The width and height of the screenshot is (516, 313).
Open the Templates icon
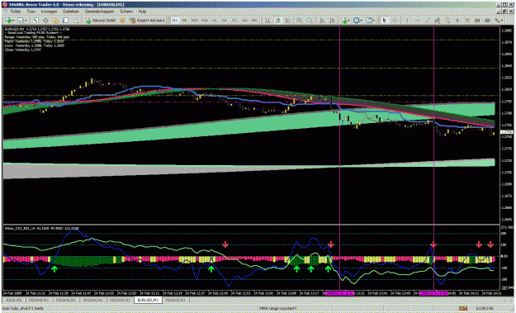tap(369, 21)
